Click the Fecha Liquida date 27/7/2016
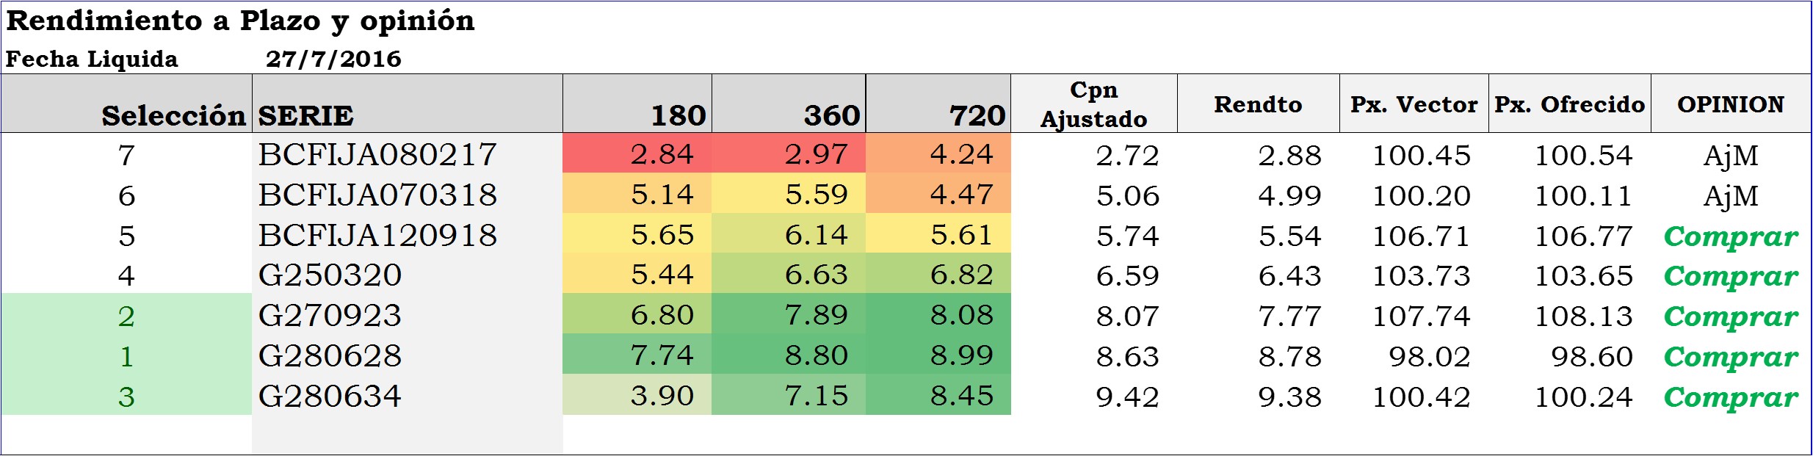Viewport: 1813px width, 456px height. click(333, 59)
